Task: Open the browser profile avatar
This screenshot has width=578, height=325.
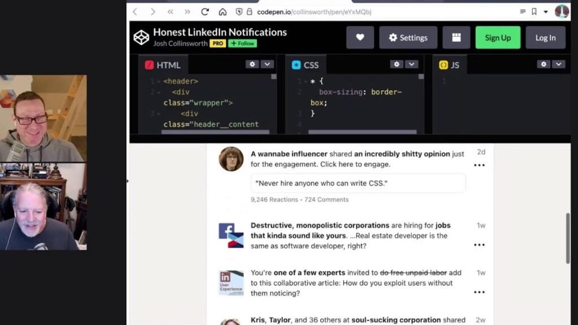Action: pos(562,11)
